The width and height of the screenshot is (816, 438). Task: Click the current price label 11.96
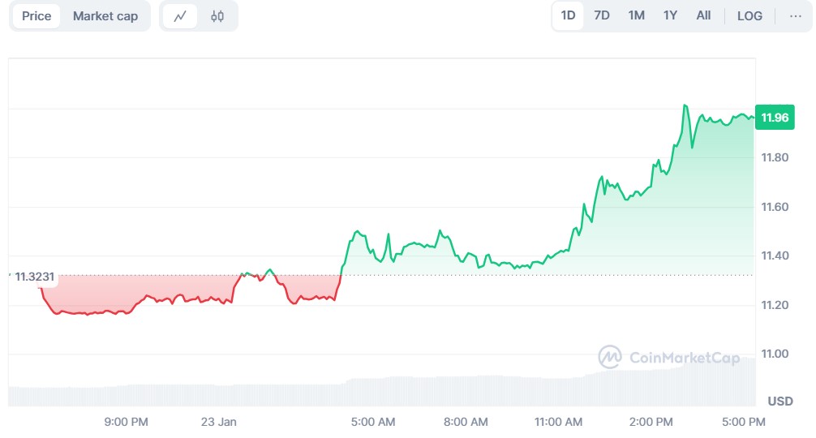[x=775, y=118]
